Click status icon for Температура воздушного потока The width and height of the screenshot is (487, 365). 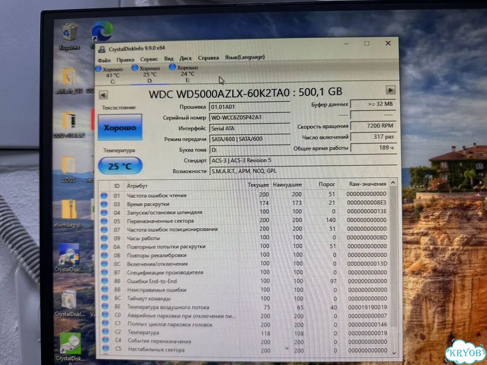[x=105, y=306]
